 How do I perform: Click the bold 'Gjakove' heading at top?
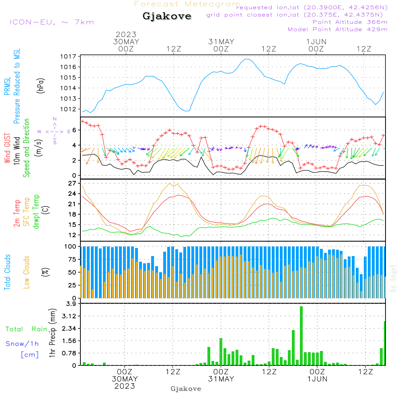coord(167,16)
